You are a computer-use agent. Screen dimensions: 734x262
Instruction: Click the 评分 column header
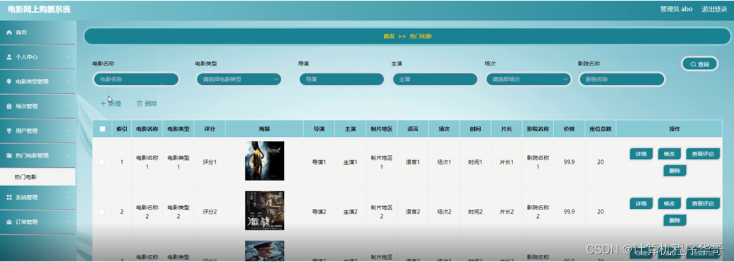tap(210, 129)
